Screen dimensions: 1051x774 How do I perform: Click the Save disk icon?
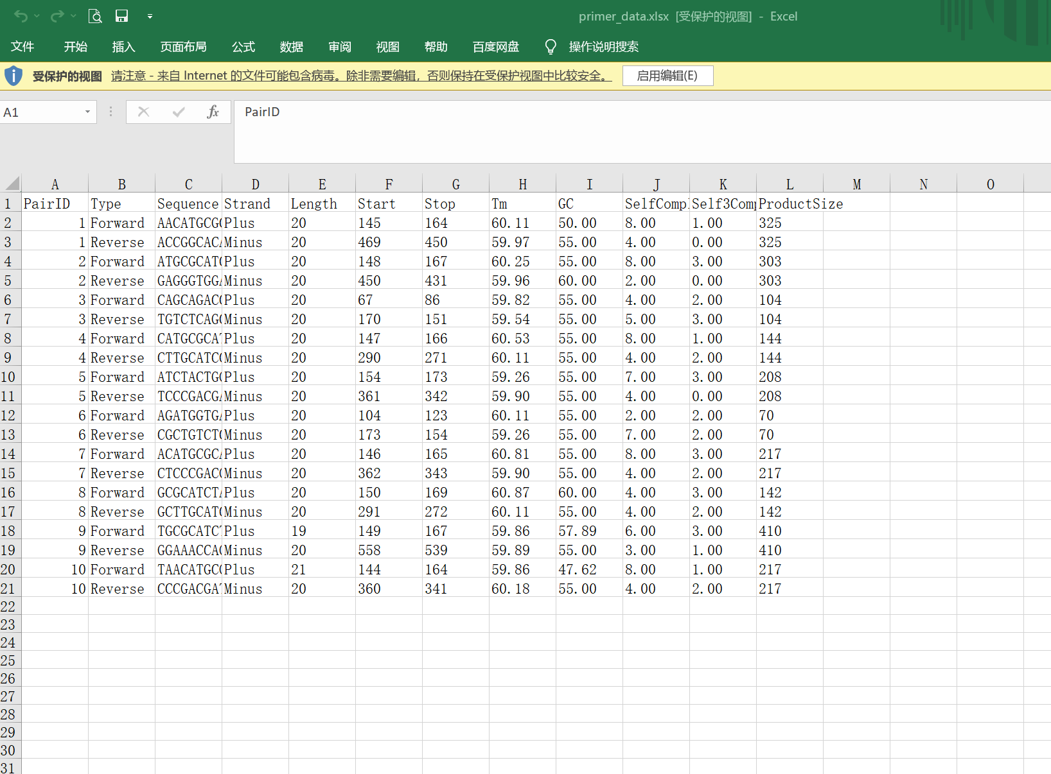(x=121, y=16)
